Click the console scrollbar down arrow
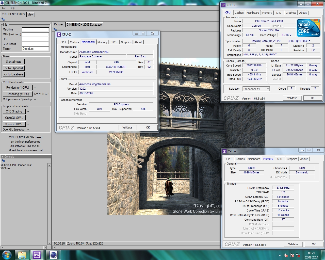 (x=49, y=243)
